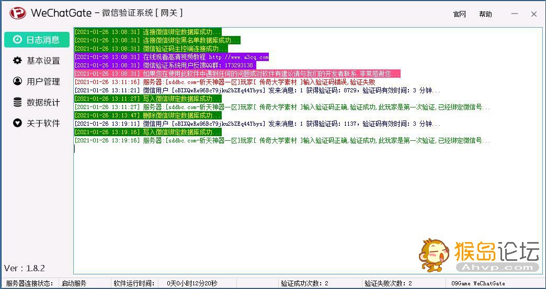Close the WeChatGate window
Viewport: 546px width, 289px height.
[x=534, y=14]
